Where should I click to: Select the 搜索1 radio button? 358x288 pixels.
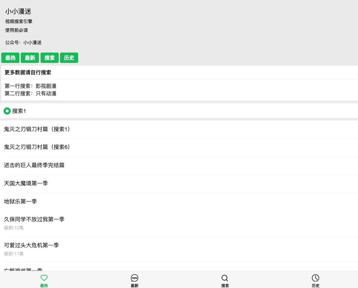pyautogui.click(x=7, y=111)
